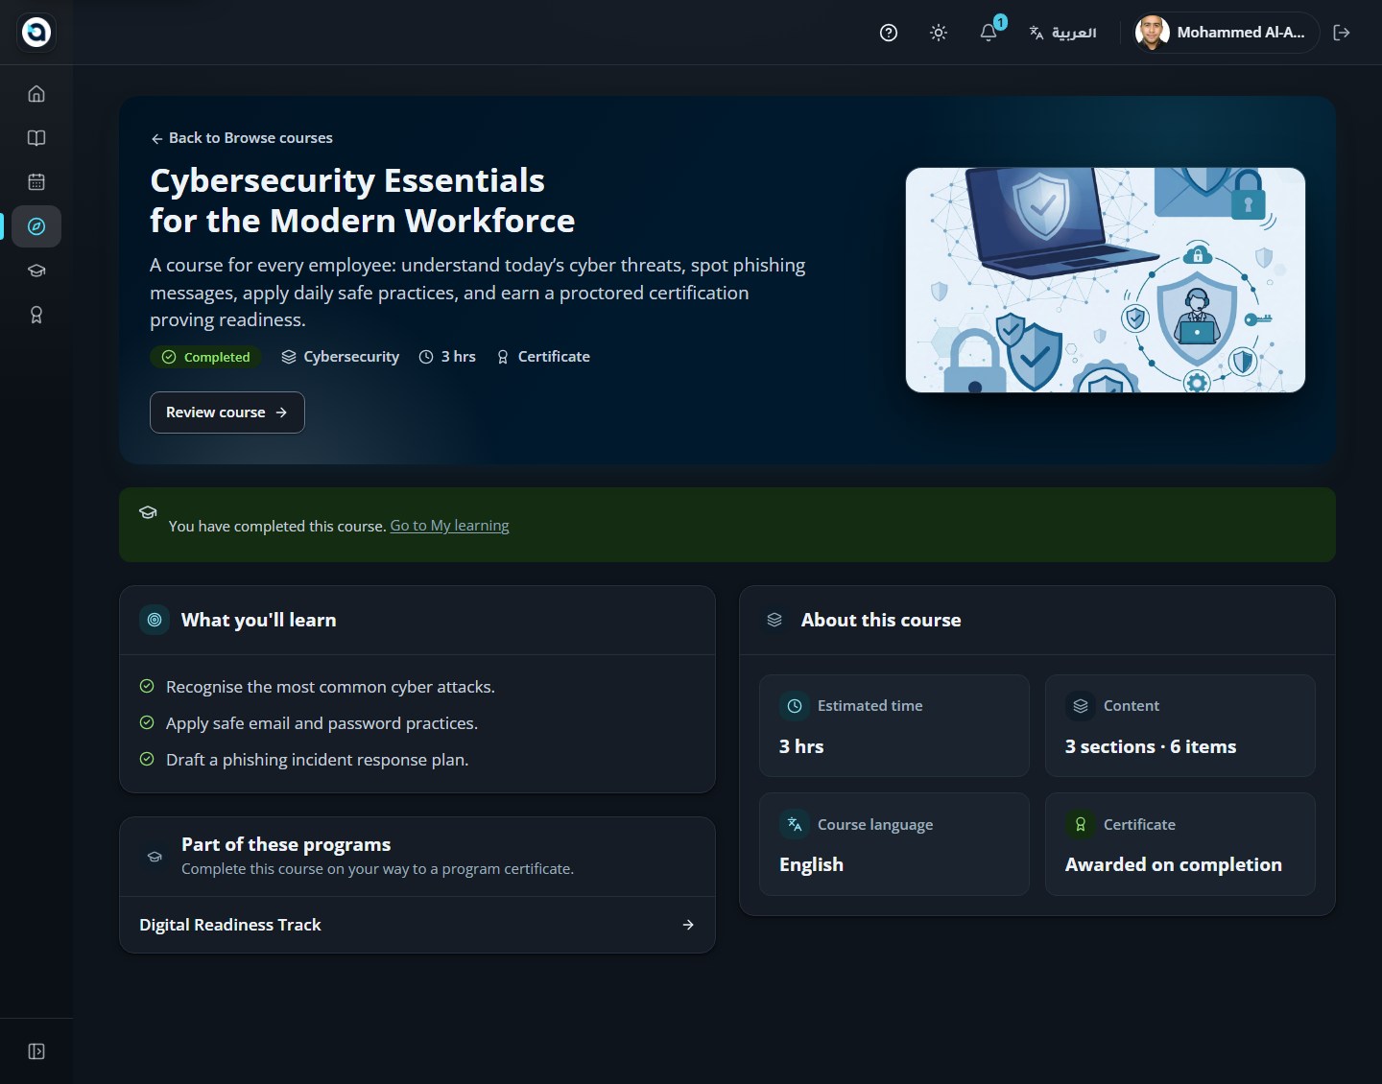Click the 'English' course language value
1382x1084 pixels.
click(812, 864)
